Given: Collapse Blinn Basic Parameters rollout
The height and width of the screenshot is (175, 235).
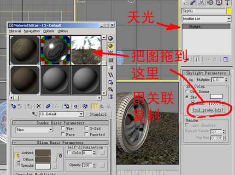Looking at the screenshot, I should coord(60,142).
